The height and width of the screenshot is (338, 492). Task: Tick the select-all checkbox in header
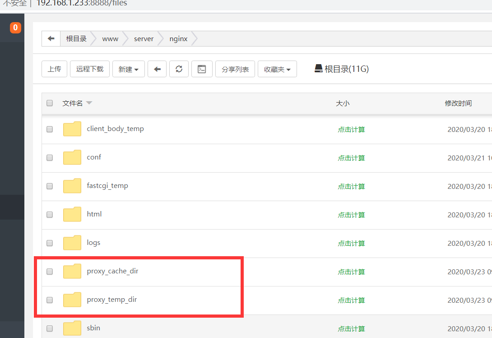(50, 103)
